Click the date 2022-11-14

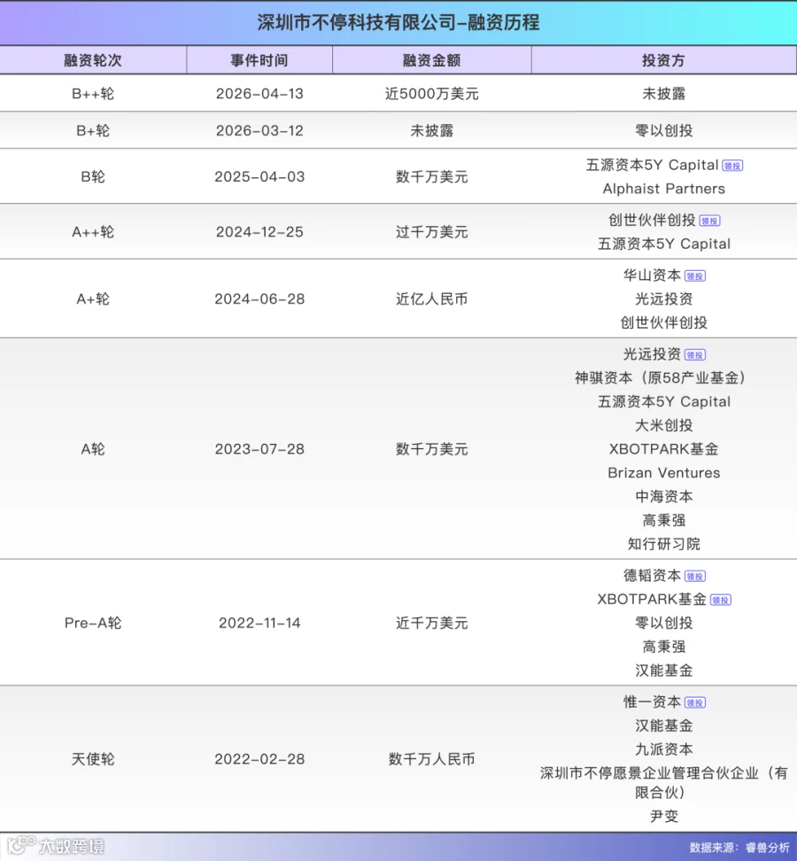tap(259, 623)
